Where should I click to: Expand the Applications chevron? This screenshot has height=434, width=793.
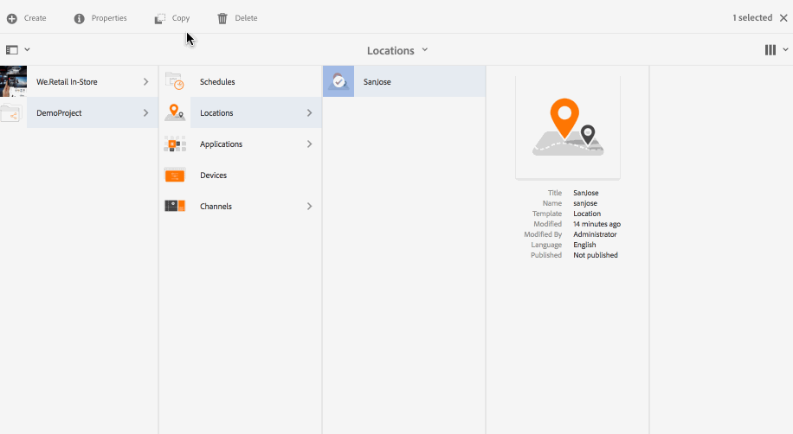pos(310,144)
